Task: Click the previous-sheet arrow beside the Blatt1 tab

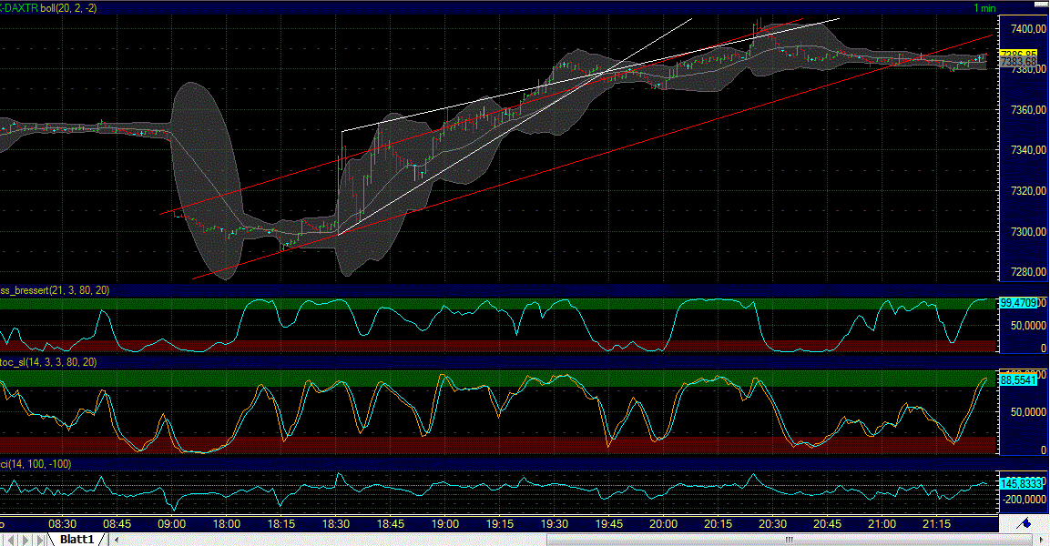Action: [12, 539]
